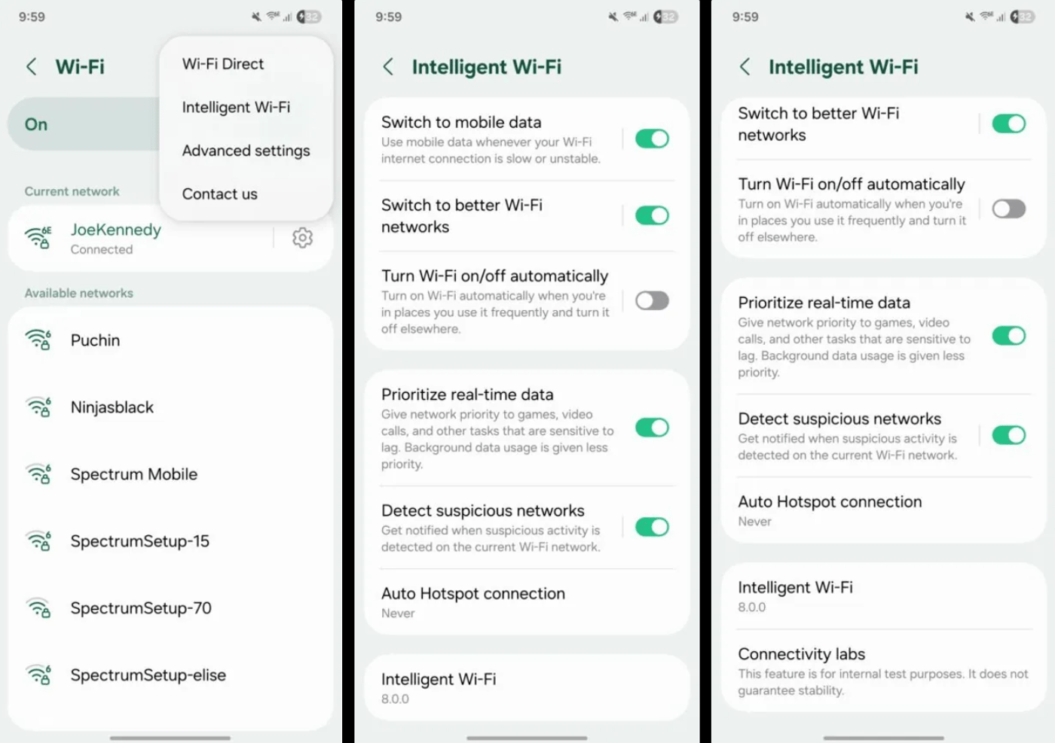This screenshot has height=743, width=1055.
Task: Tap the Wi-Fi icon beside Spectrum Mobile
Action: pos(38,474)
